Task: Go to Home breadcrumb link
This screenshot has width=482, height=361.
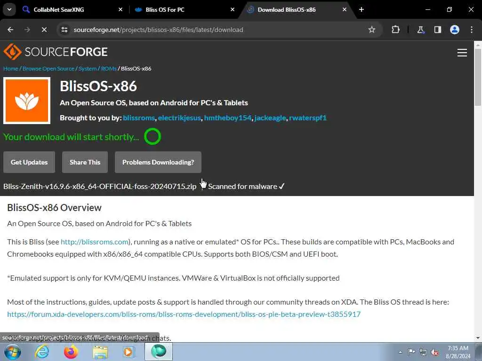Action: (11, 69)
